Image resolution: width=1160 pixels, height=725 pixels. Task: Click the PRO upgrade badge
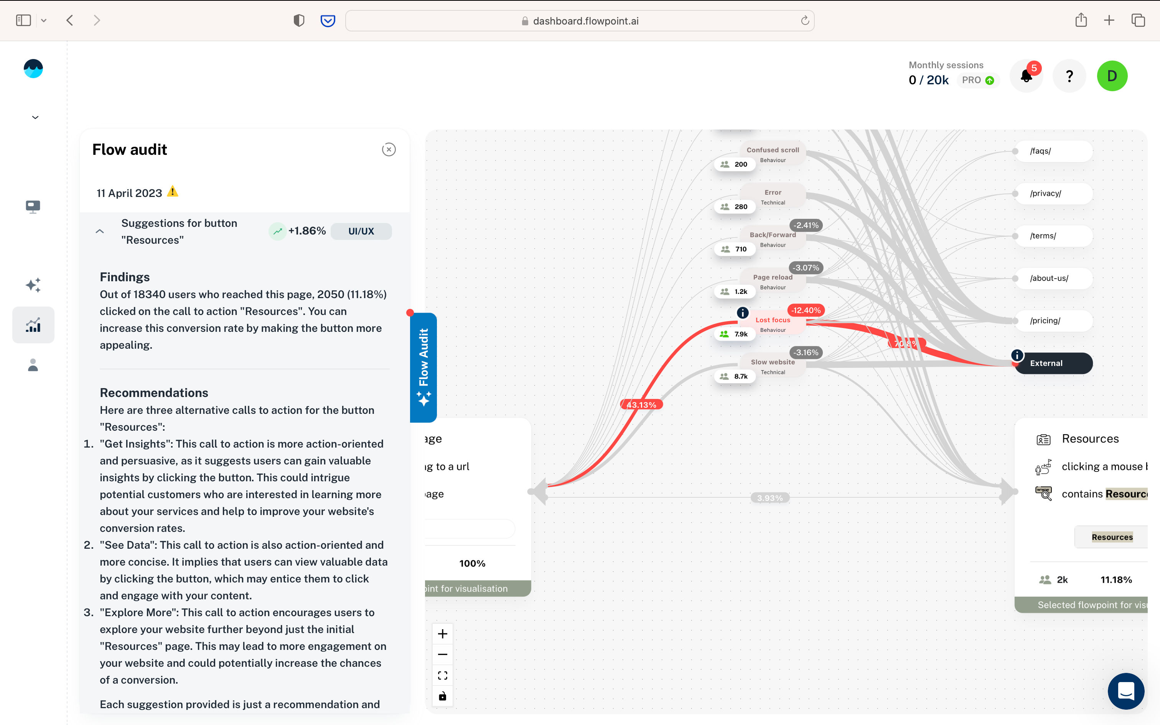[978, 80]
